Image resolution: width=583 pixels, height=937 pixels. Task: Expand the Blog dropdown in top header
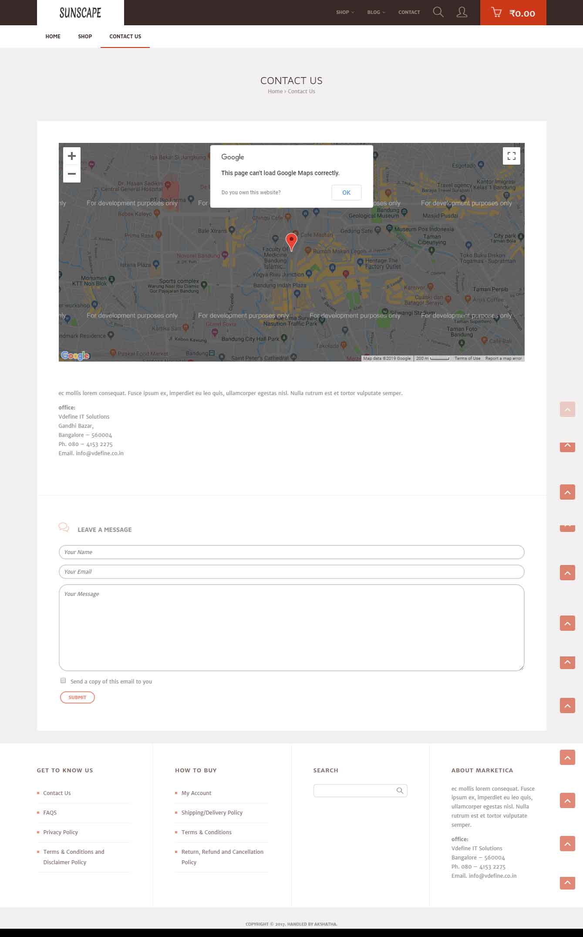pos(376,12)
